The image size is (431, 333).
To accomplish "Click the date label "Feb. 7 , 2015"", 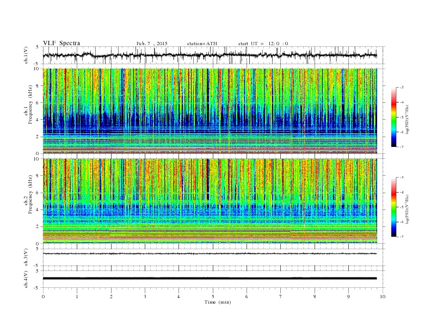I will click(152, 44).
